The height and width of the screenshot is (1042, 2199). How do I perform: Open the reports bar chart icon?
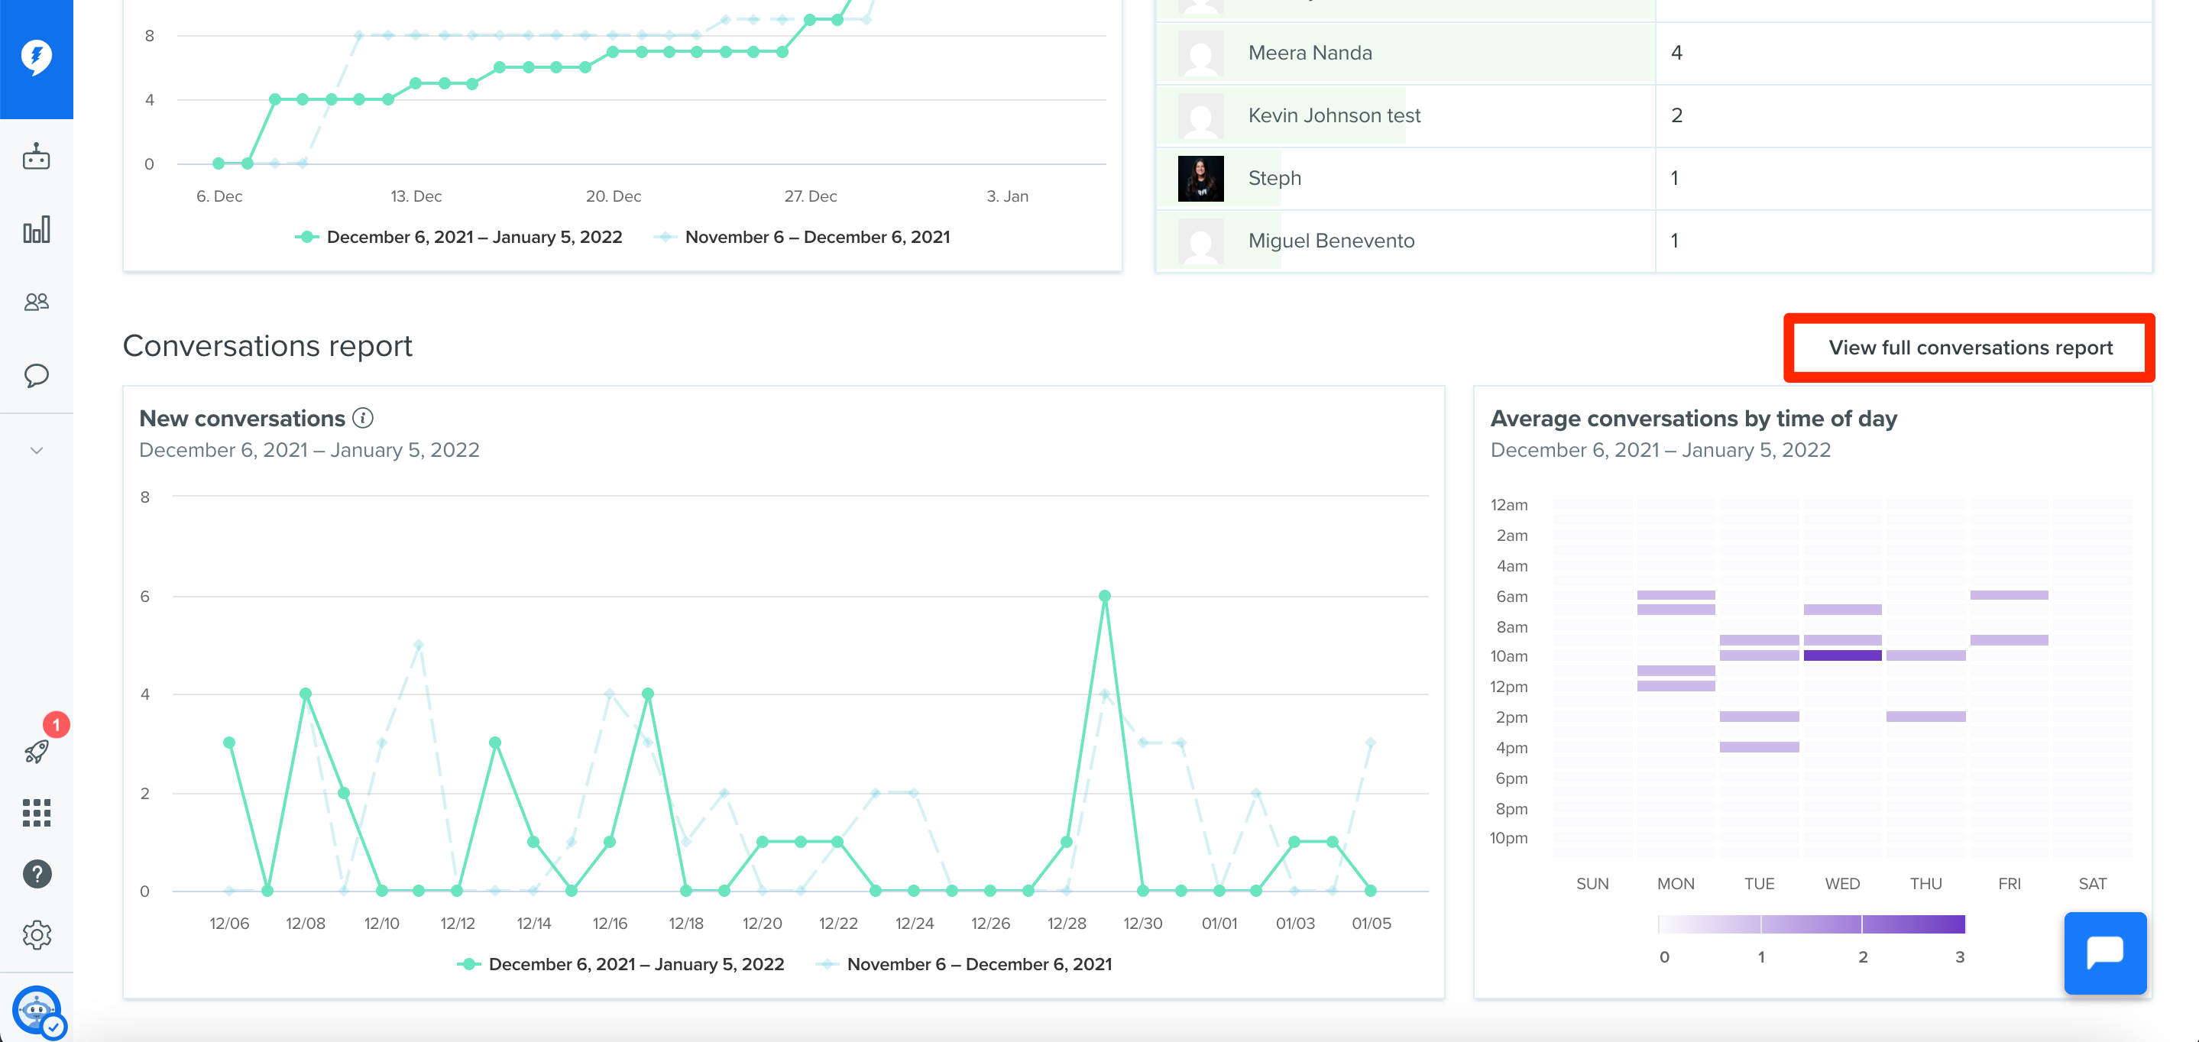tap(36, 230)
